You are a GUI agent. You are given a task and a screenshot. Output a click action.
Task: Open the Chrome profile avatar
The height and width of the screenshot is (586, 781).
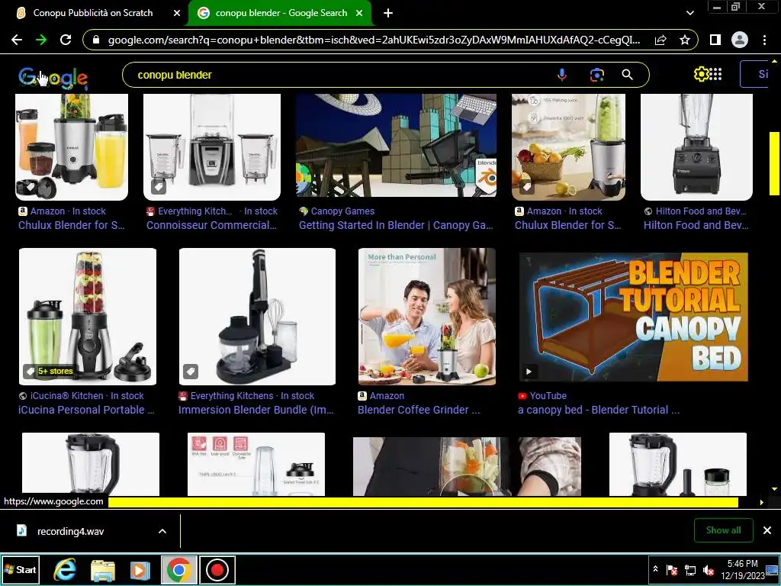(740, 40)
